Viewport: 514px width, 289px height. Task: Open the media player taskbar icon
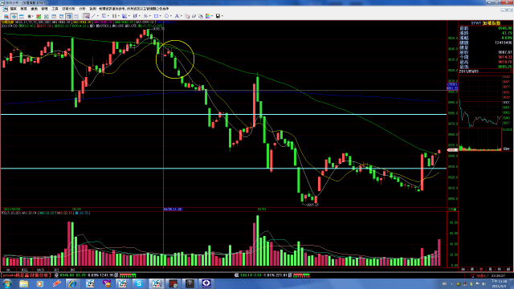(39, 283)
